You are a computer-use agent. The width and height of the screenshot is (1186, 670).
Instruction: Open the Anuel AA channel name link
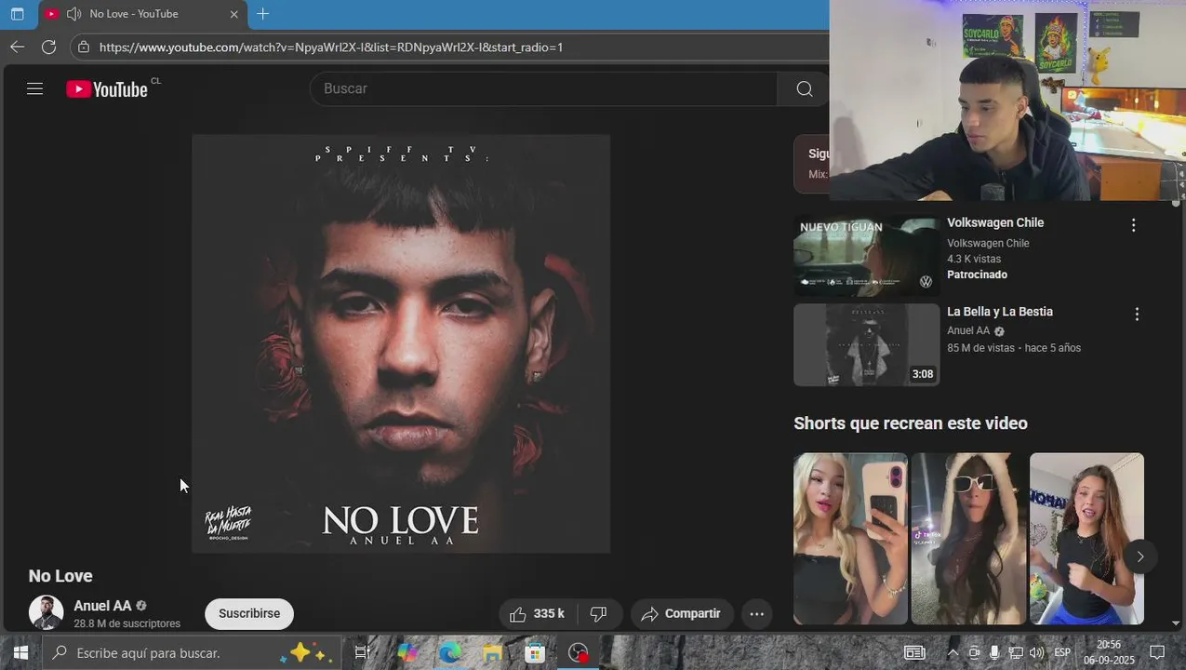click(103, 606)
